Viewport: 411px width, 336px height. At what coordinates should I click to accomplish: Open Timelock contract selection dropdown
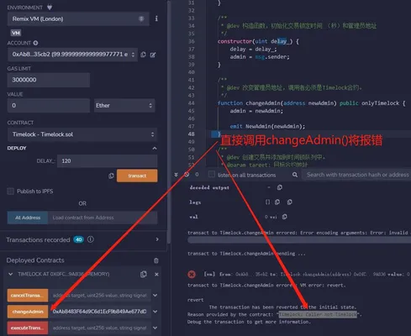pyautogui.click(x=82, y=134)
